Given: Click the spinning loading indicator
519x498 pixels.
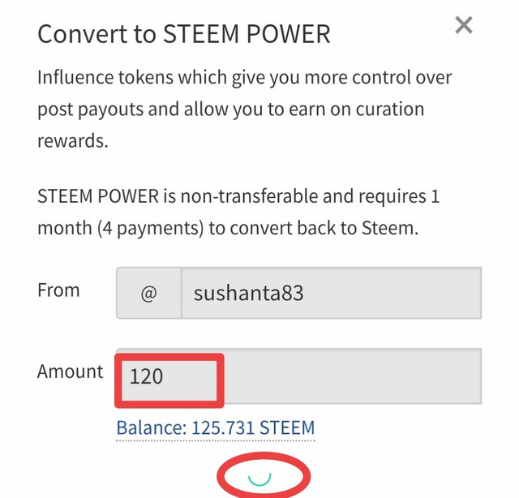Looking at the screenshot, I should coord(259,479).
